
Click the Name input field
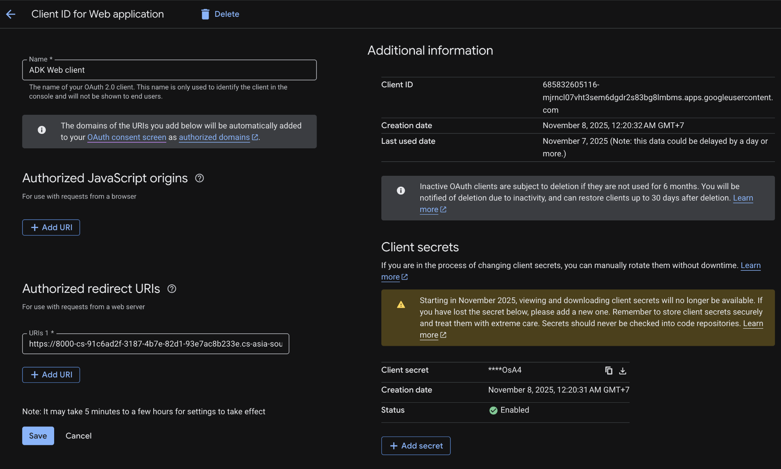click(x=169, y=70)
